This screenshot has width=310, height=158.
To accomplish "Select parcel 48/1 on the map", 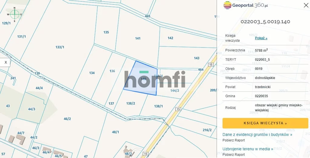I will [x=115, y=132].
